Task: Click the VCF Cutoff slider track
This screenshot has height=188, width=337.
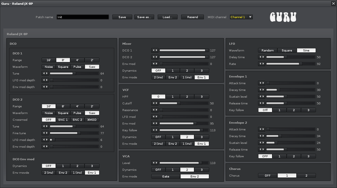Action: 184,103
